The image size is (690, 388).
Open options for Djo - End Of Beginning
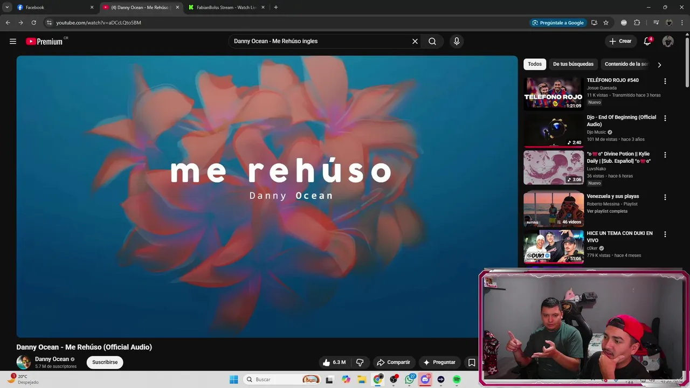[x=665, y=118]
